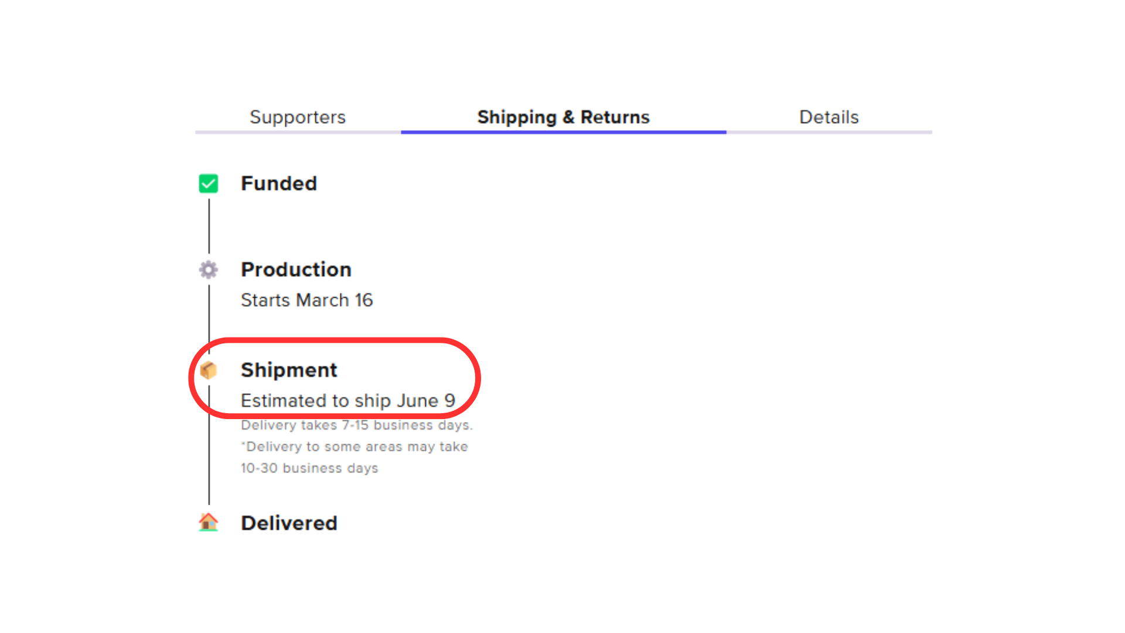Click timeline line between Funded and Production

tap(209, 226)
